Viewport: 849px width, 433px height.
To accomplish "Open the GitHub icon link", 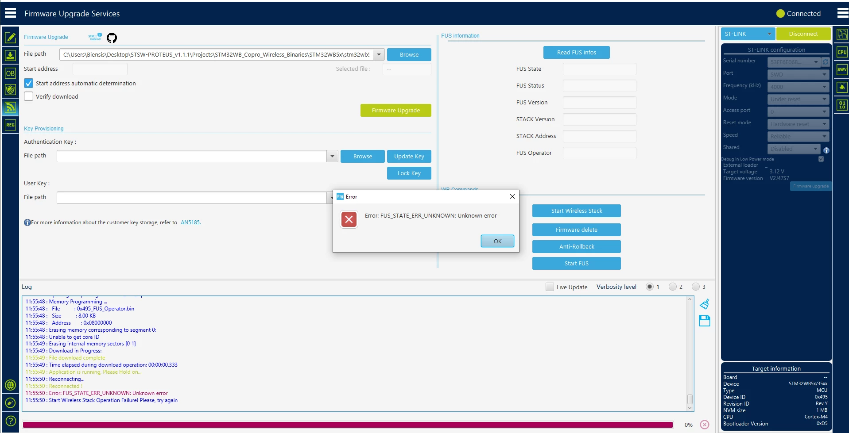I will [x=112, y=38].
